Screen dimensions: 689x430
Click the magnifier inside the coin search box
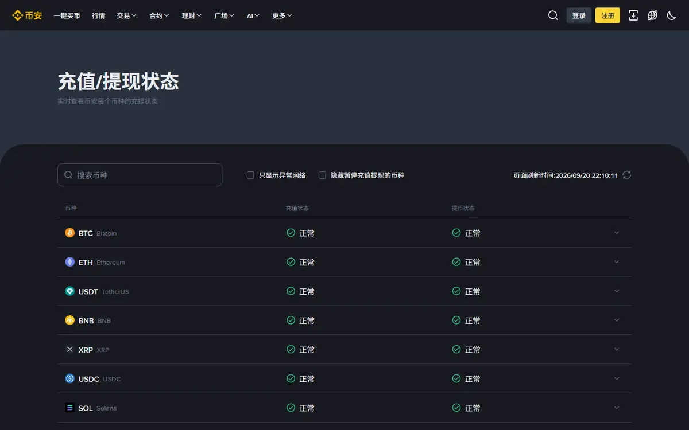[x=68, y=175]
